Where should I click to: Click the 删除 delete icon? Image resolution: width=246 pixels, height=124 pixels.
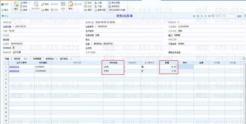coord(43,10)
